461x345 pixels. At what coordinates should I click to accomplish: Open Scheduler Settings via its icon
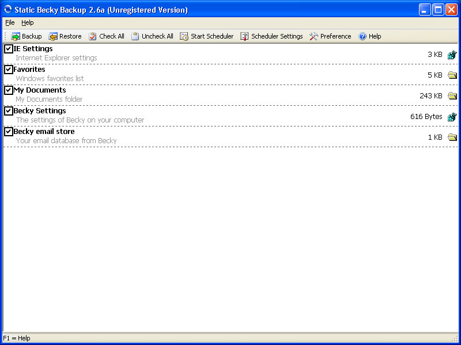pyautogui.click(x=244, y=36)
